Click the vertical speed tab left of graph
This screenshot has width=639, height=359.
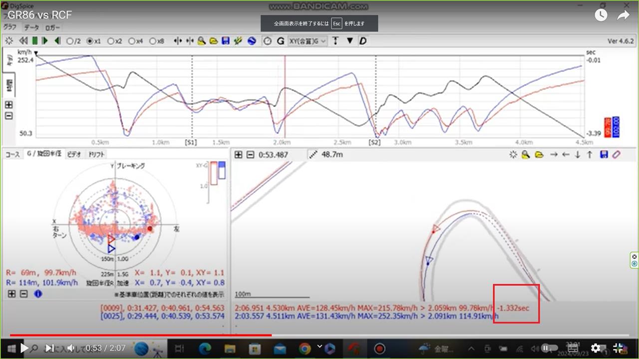(x=8, y=60)
